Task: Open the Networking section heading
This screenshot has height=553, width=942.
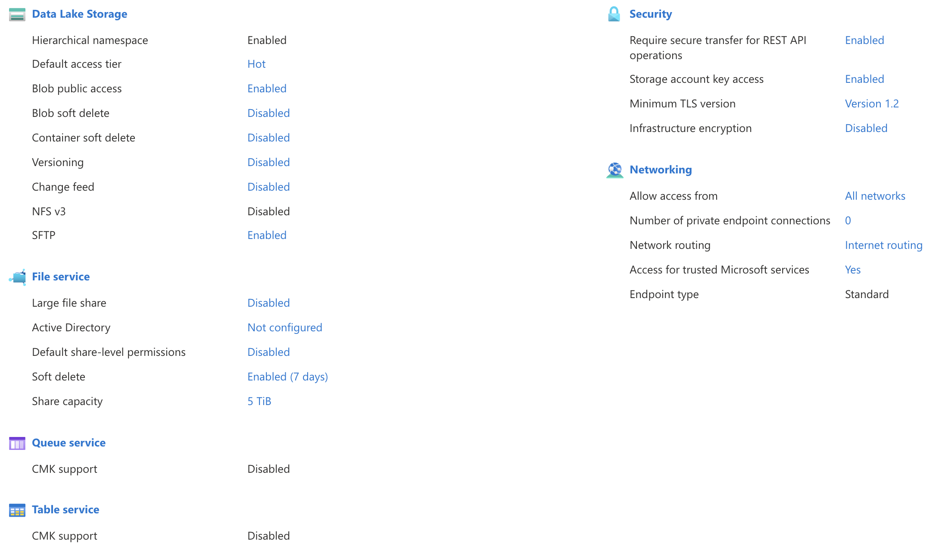Action: click(661, 170)
